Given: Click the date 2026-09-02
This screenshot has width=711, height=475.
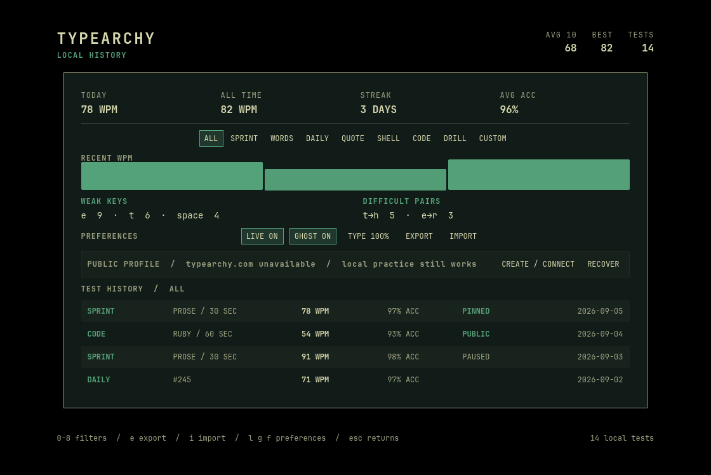Looking at the screenshot, I should 600,380.
